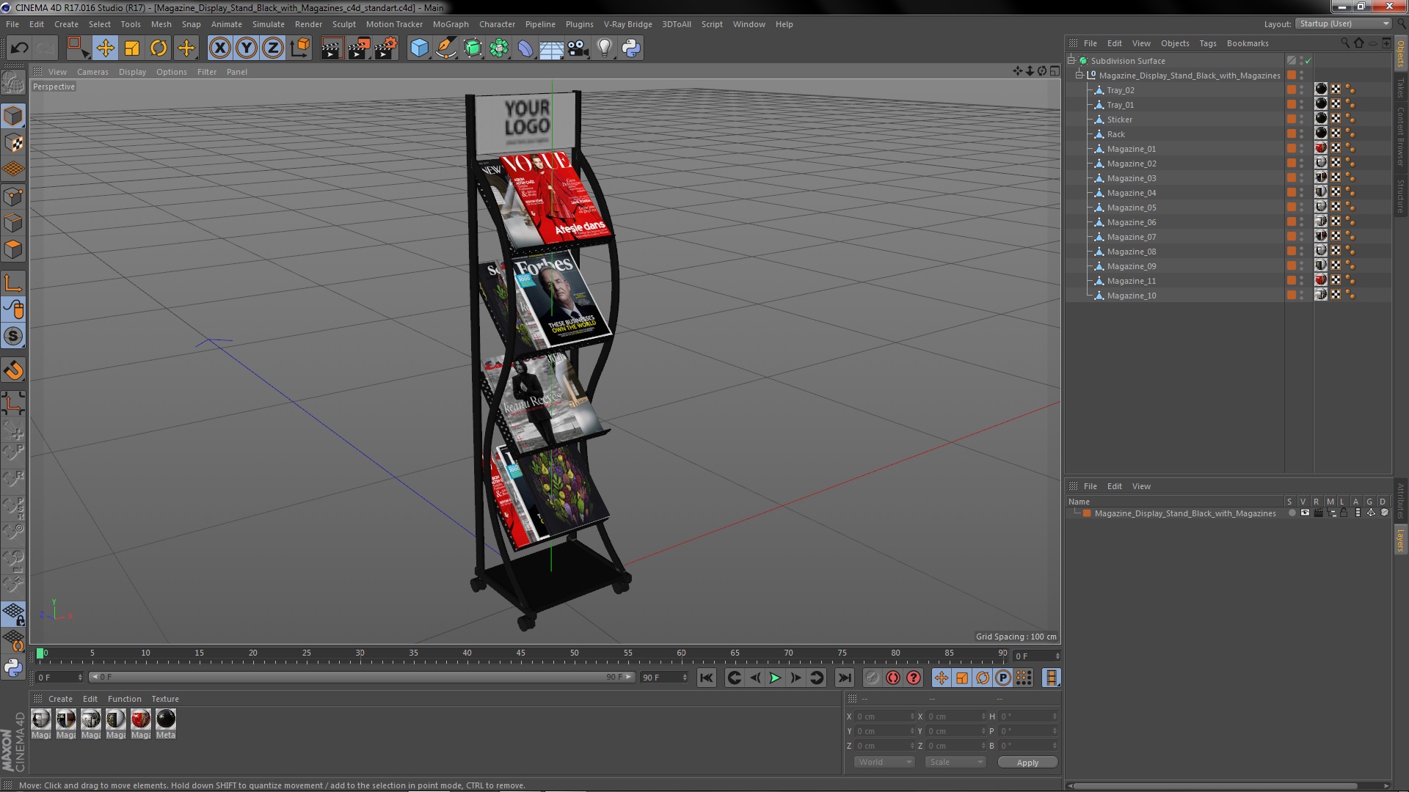Viewport: 1409px width, 792px height.
Task: Select the Rack object
Action: point(1115,134)
